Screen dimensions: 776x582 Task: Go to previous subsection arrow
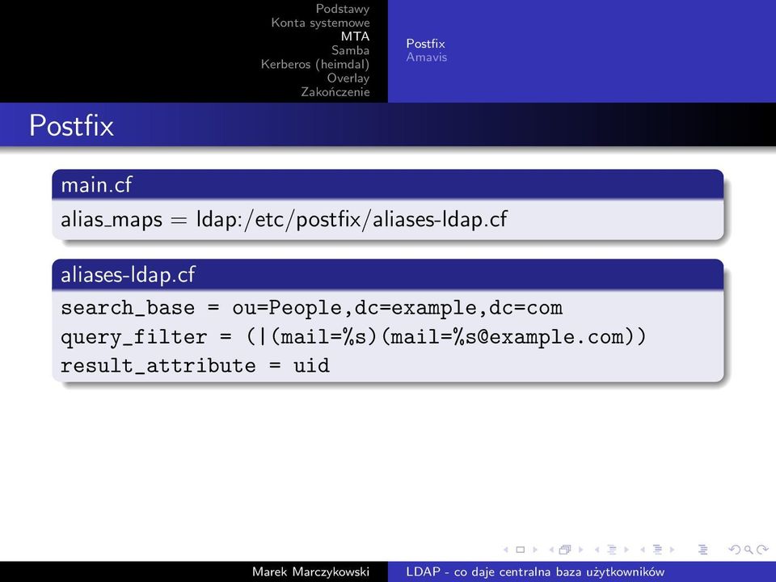click(x=597, y=550)
